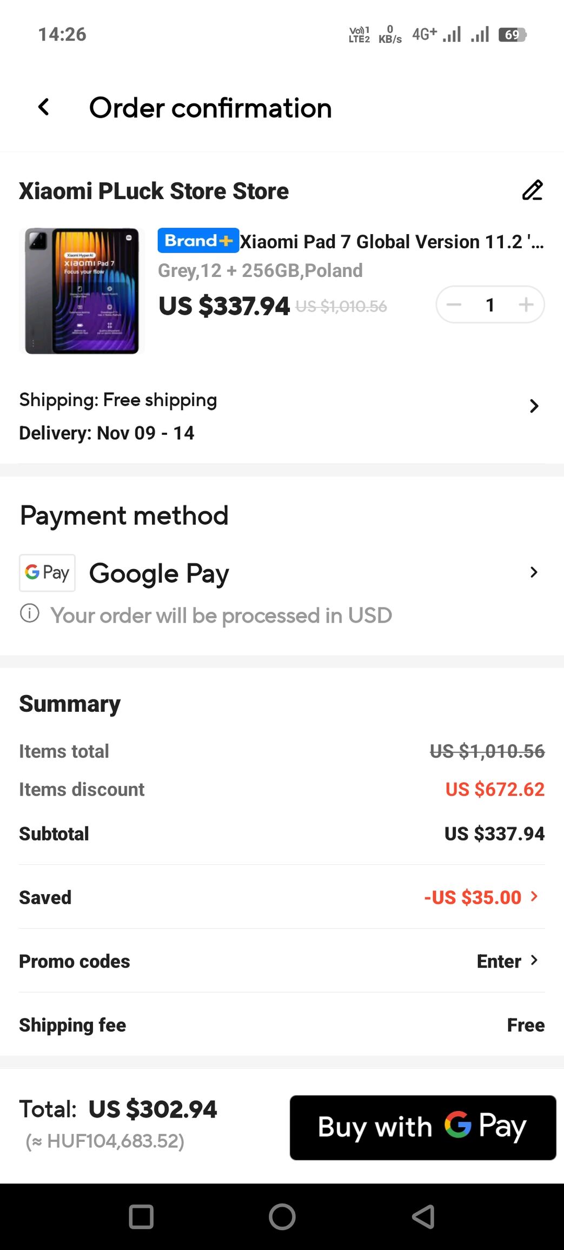
Task: Expand shipping options chevron
Action: coord(534,406)
